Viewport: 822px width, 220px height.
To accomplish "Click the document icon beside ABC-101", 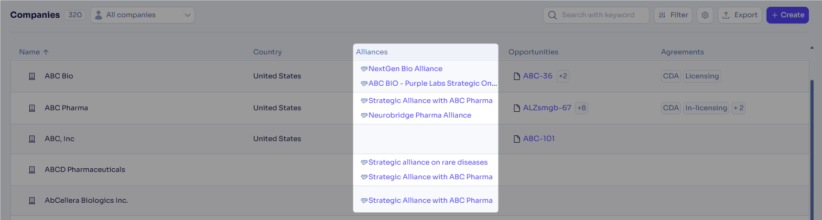I will (516, 139).
